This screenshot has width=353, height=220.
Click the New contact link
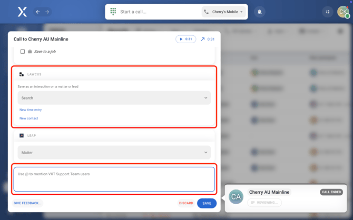pos(29,118)
